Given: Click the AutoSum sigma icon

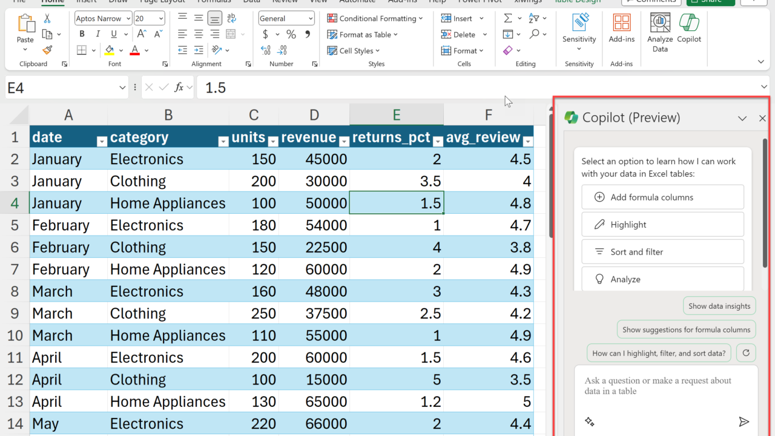Looking at the screenshot, I should [508, 18].
